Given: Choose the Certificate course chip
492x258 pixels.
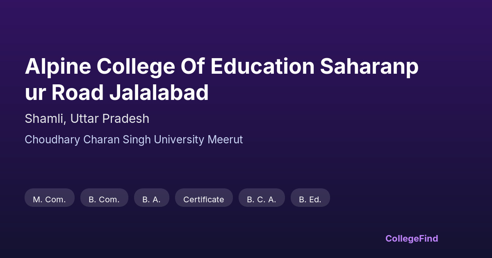Looking at the screenshot, I should point(203,199).
